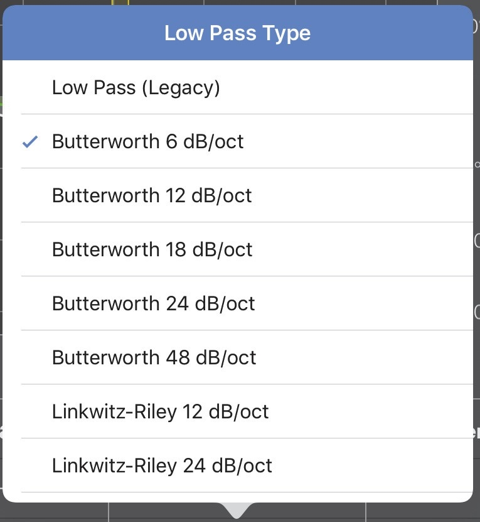Click partial label at right edge below popover

pyautogui.click(x=476, y=432)
